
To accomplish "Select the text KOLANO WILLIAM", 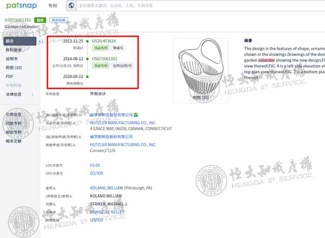I will tap(106, 196).
